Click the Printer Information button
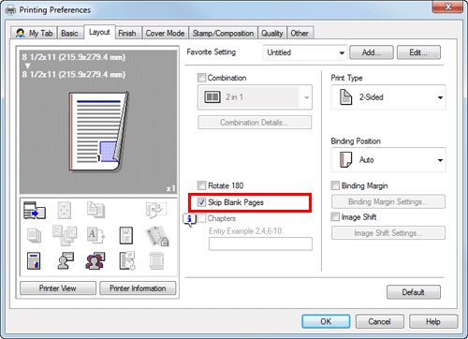 (x=138, y=288)
